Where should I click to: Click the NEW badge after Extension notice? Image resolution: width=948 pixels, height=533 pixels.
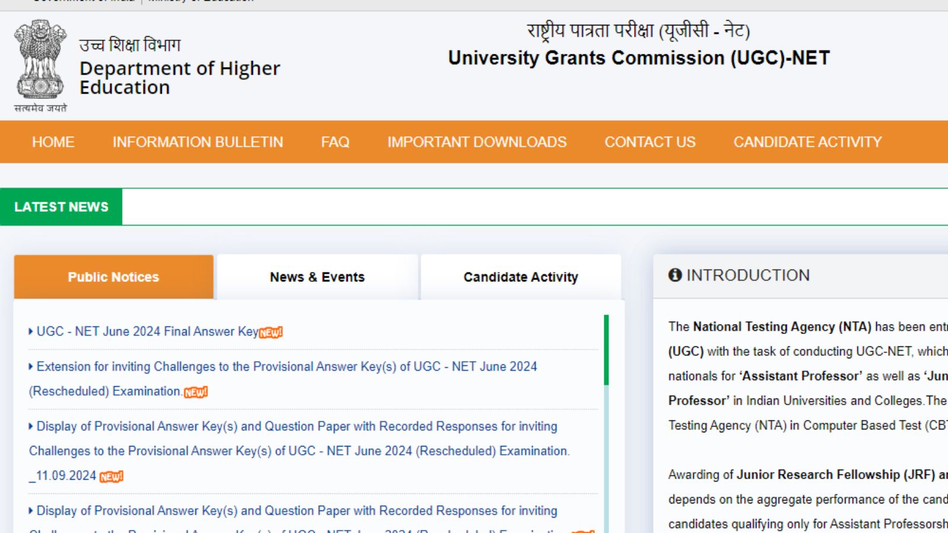[197, 391]
